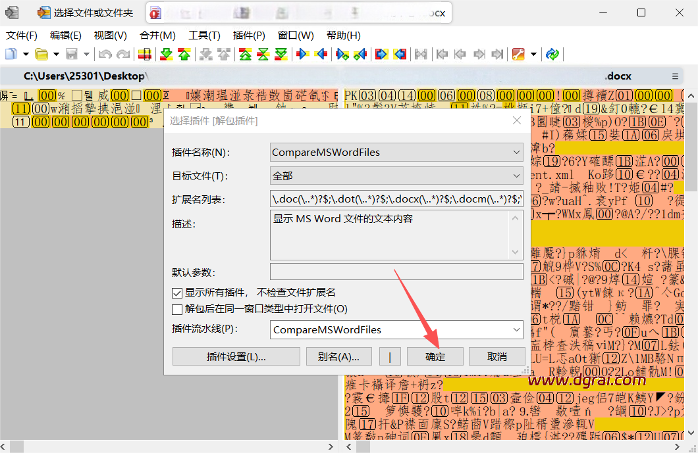The width and height of the screenshot is (698, 453).
Task: Enable 解包后在同一窗口类型中打开文件 checkbox
Action: coord(177,309)
